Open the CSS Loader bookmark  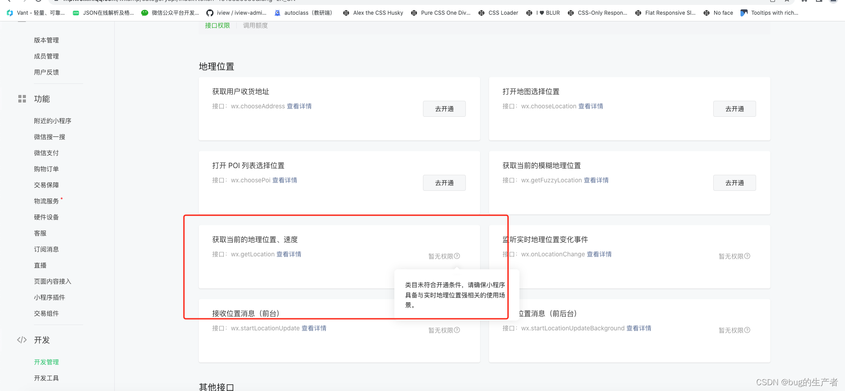(498, 13)
